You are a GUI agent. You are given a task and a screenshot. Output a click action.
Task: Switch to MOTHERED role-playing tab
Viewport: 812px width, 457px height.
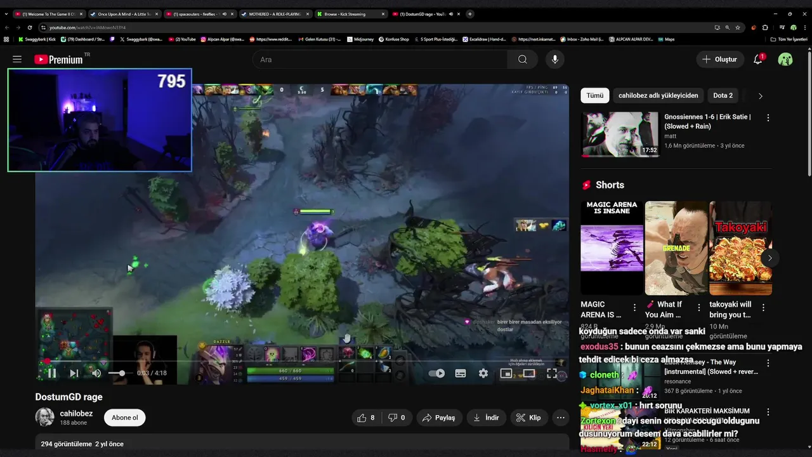(274, 14)
